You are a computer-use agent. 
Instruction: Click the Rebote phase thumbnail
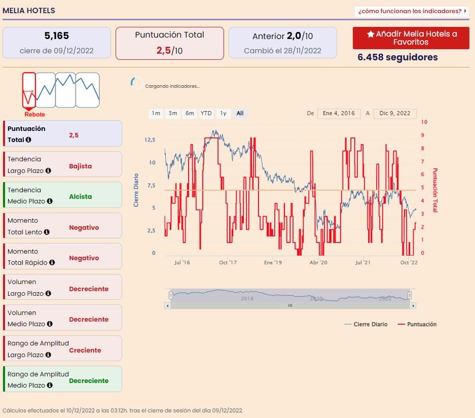[29, 90]
